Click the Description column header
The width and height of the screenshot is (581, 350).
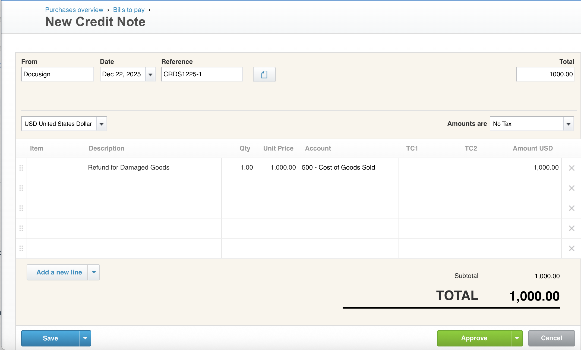pyautogui.click(x=106, y=148)
